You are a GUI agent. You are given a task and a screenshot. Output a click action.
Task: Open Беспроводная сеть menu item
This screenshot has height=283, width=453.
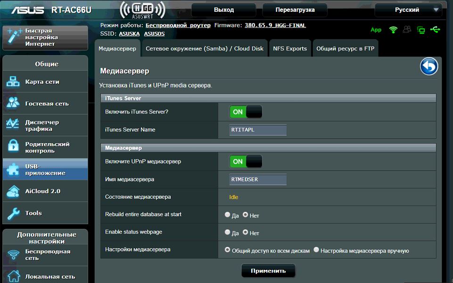(45, 255)
